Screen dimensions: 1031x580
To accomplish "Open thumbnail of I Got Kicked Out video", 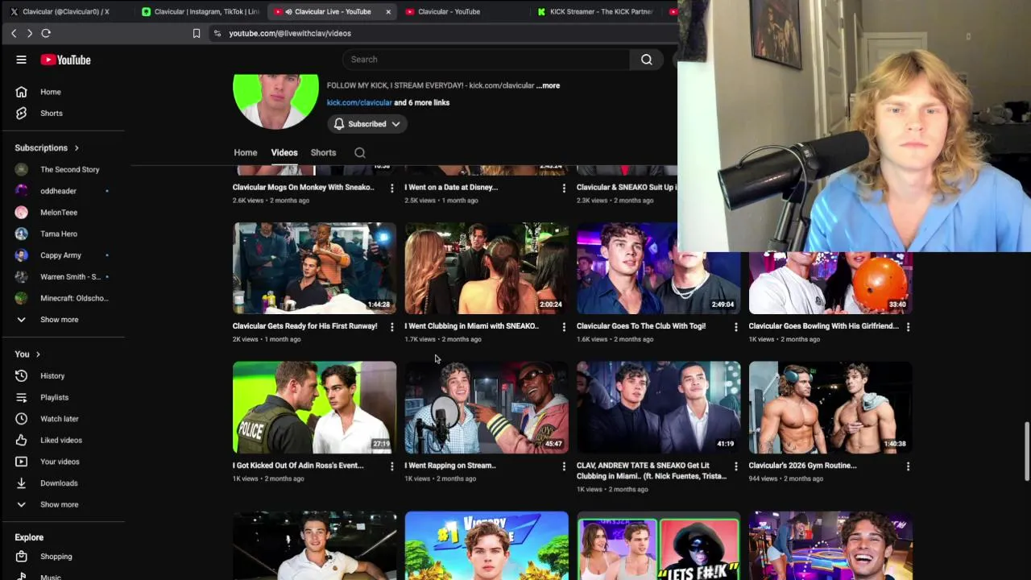I will (x=314, y=408).
